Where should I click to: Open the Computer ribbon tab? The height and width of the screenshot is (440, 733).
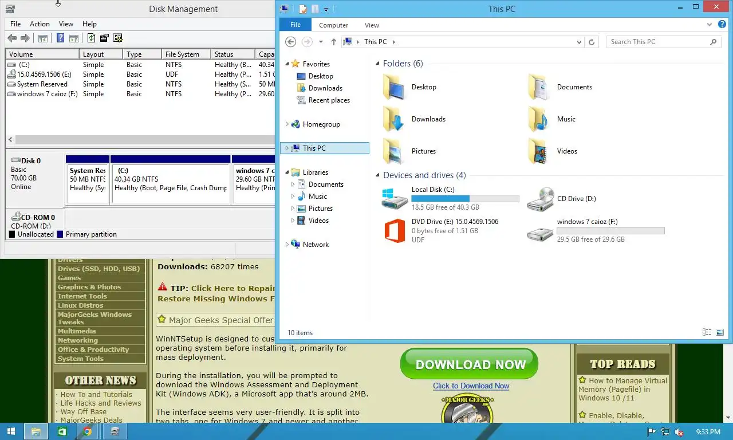click(x=333, y=25)
